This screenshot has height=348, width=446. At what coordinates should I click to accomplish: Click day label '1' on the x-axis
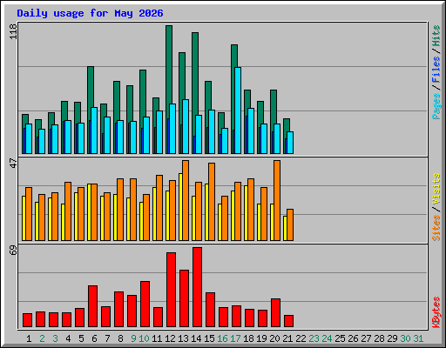click(29, 338)
